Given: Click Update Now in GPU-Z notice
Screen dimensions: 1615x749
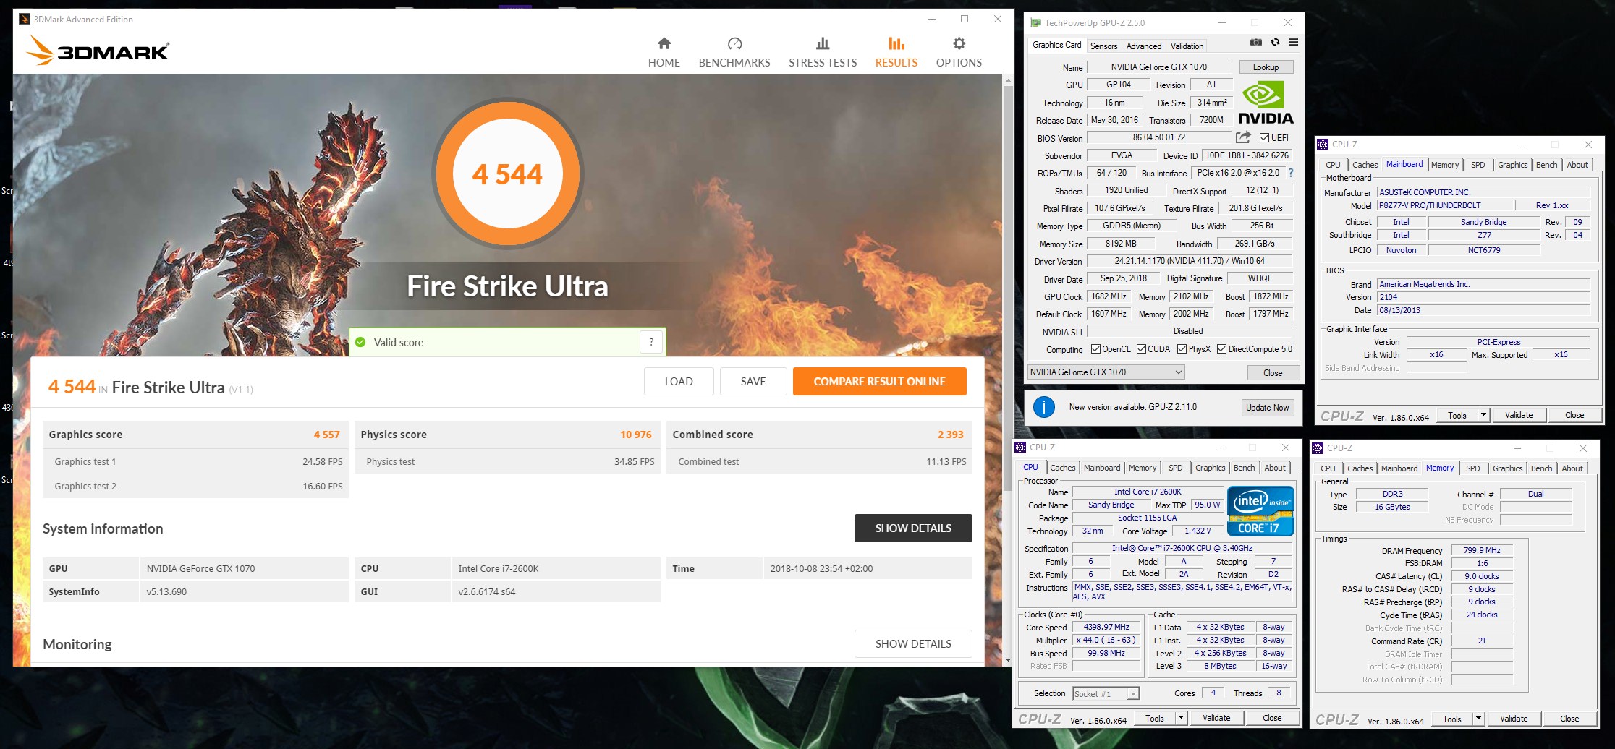Looking at the screenshot, I should pos(1267,408).
